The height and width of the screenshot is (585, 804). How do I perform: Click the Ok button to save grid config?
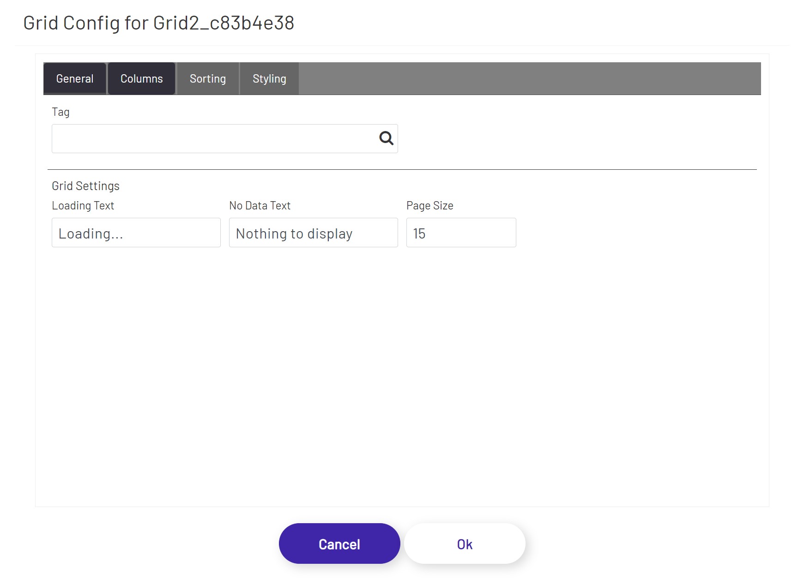click(464, 543)
